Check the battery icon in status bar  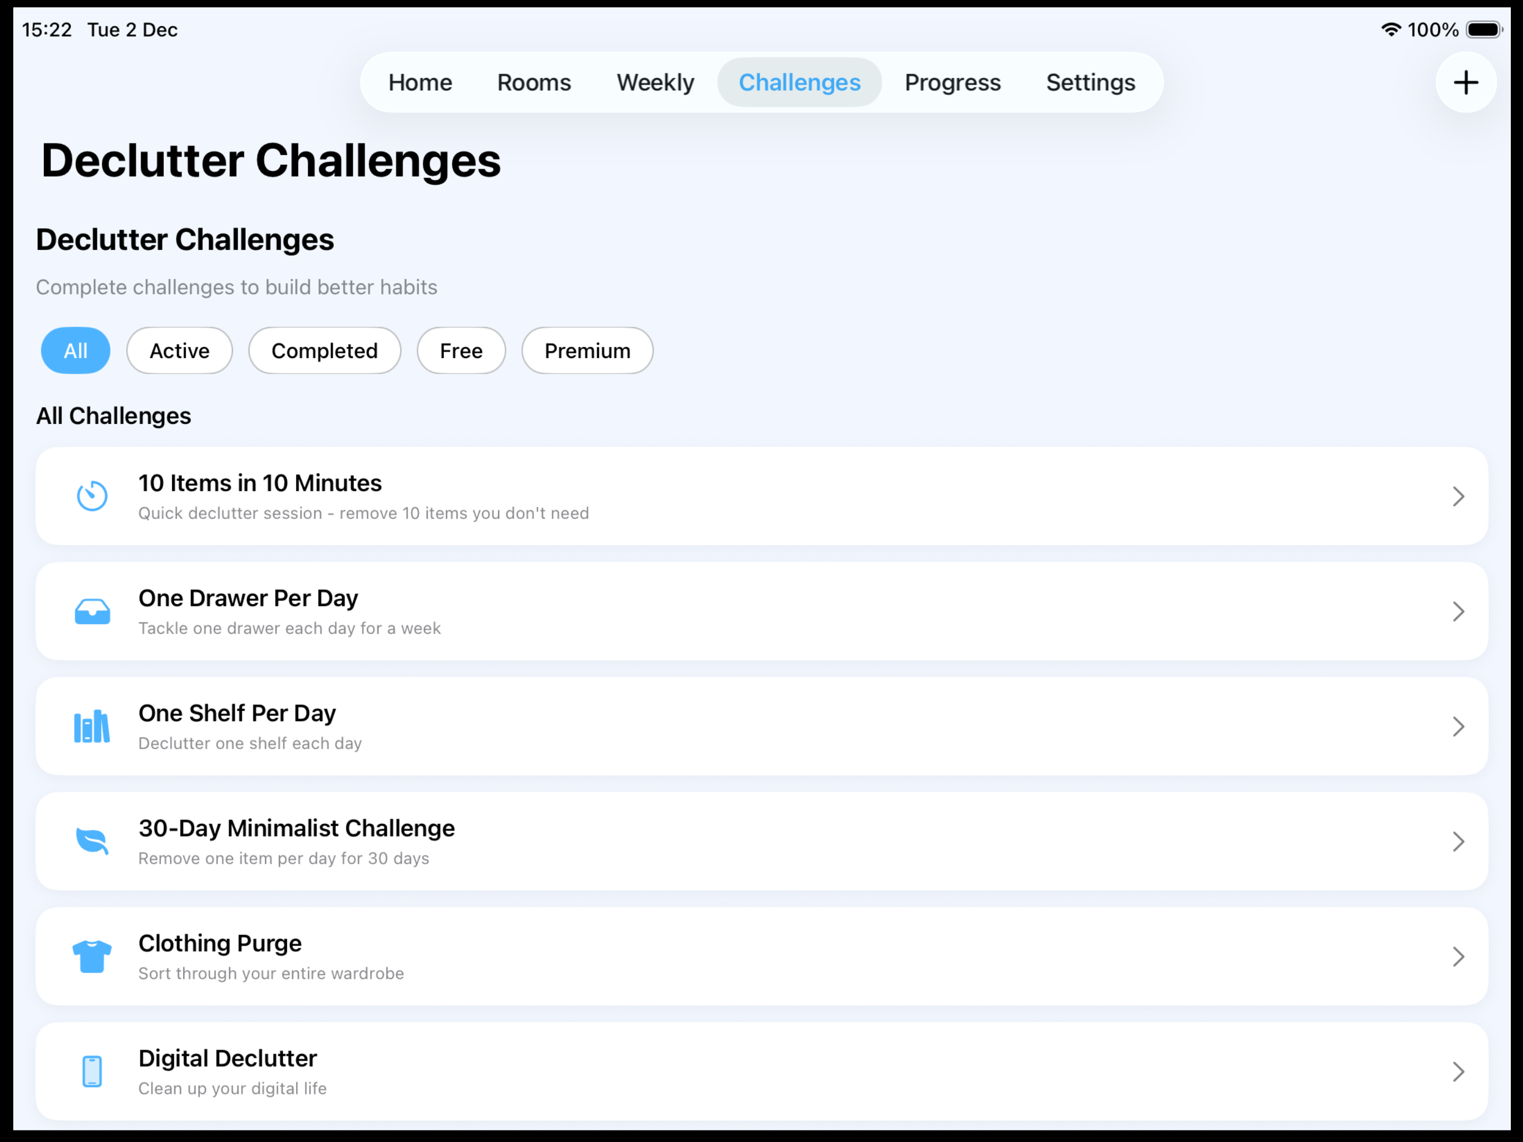click(1484, 29)
